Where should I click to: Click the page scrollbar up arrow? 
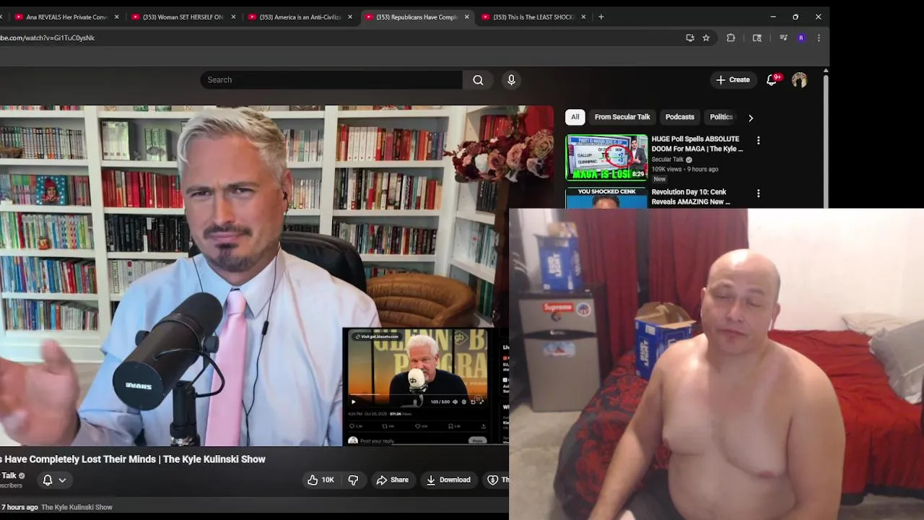point(826,70)
